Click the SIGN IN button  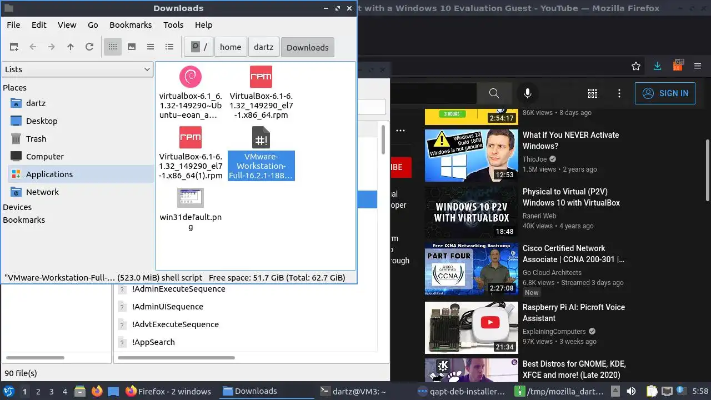tap(665, 93)
